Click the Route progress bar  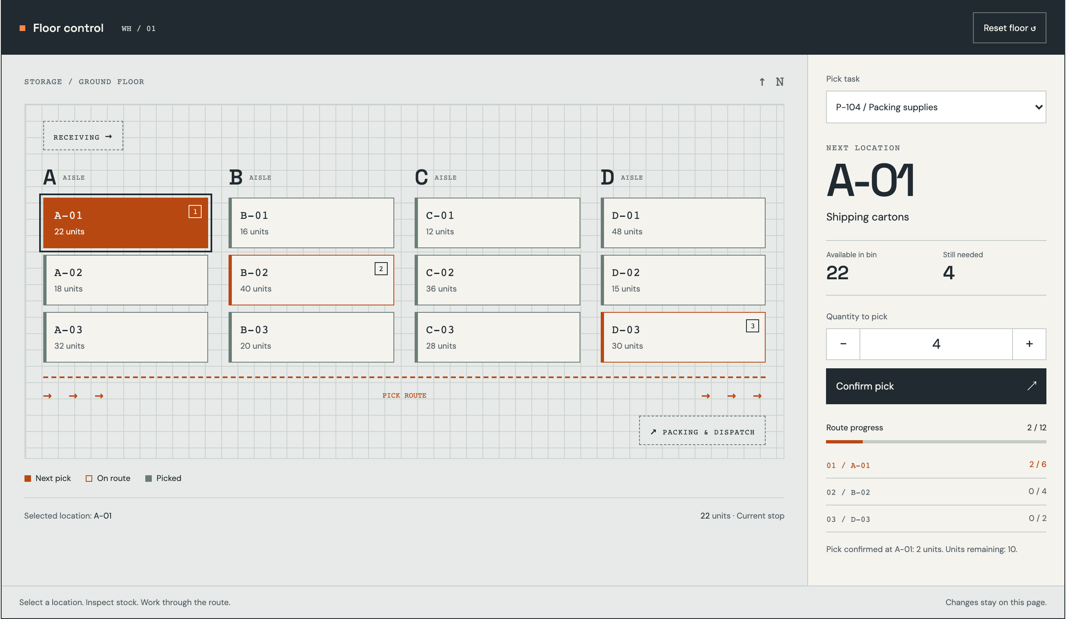[936, 442]
